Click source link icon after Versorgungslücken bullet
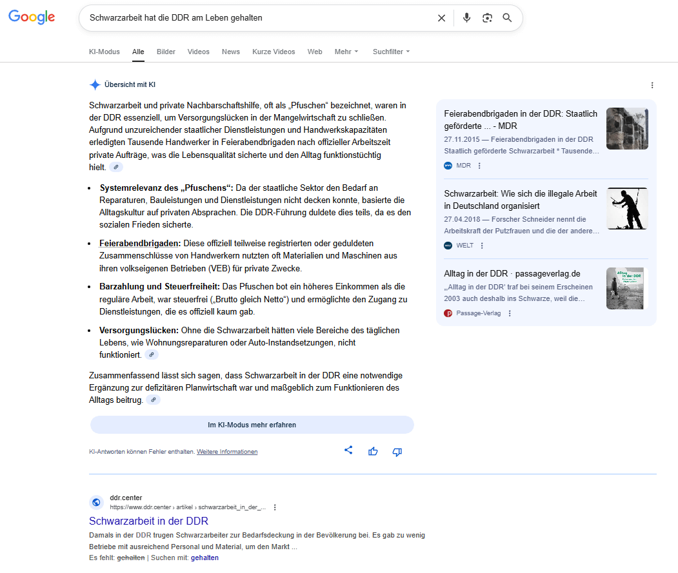The height and width of the screenshot is (573, 678). coord(152,354)
